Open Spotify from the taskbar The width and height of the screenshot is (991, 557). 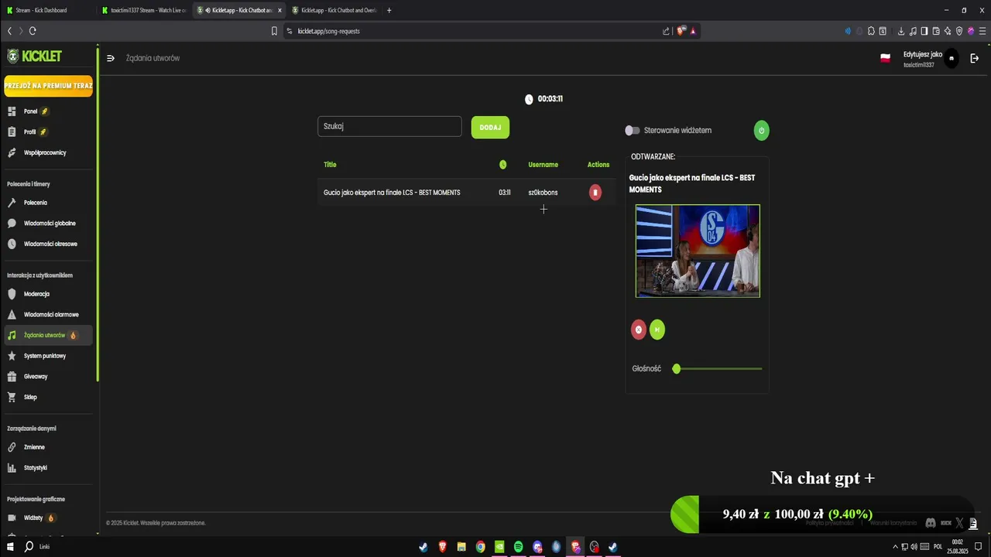pyautogui.click(x=518, y=547)
